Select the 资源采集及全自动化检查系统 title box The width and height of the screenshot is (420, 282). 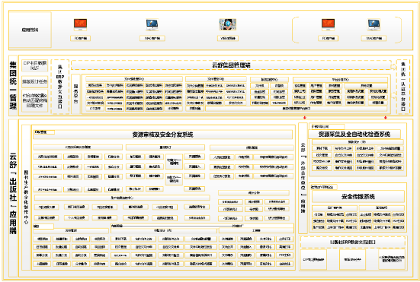[354, 134]
